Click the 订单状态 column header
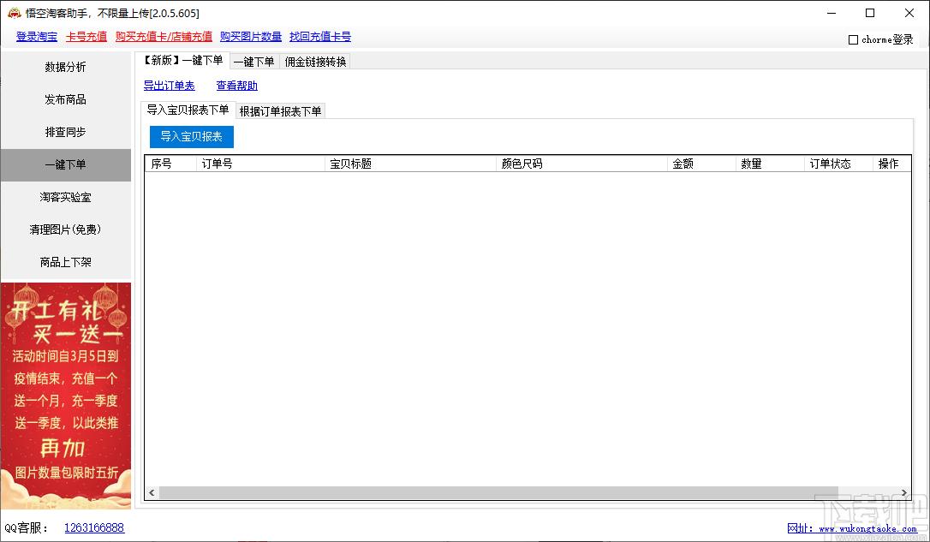 (x=831, y=164)
